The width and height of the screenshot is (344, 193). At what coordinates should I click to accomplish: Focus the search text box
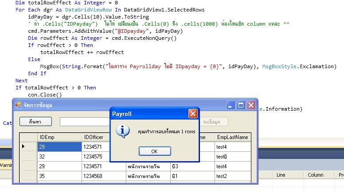(x=84, y=121)
